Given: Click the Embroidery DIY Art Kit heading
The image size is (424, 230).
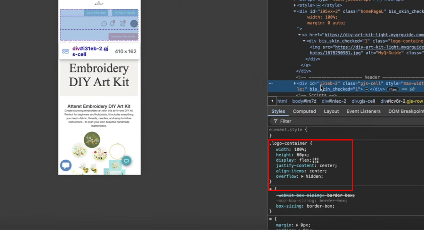Looking at the screenshot, I should tap(99, 75).
